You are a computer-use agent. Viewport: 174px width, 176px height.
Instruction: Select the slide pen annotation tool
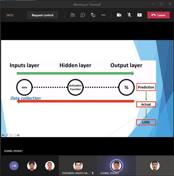click(7, 135)
